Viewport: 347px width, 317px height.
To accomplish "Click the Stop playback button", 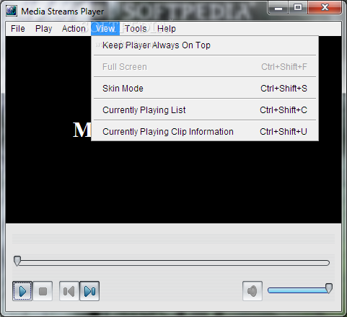I will pos(43,291).
